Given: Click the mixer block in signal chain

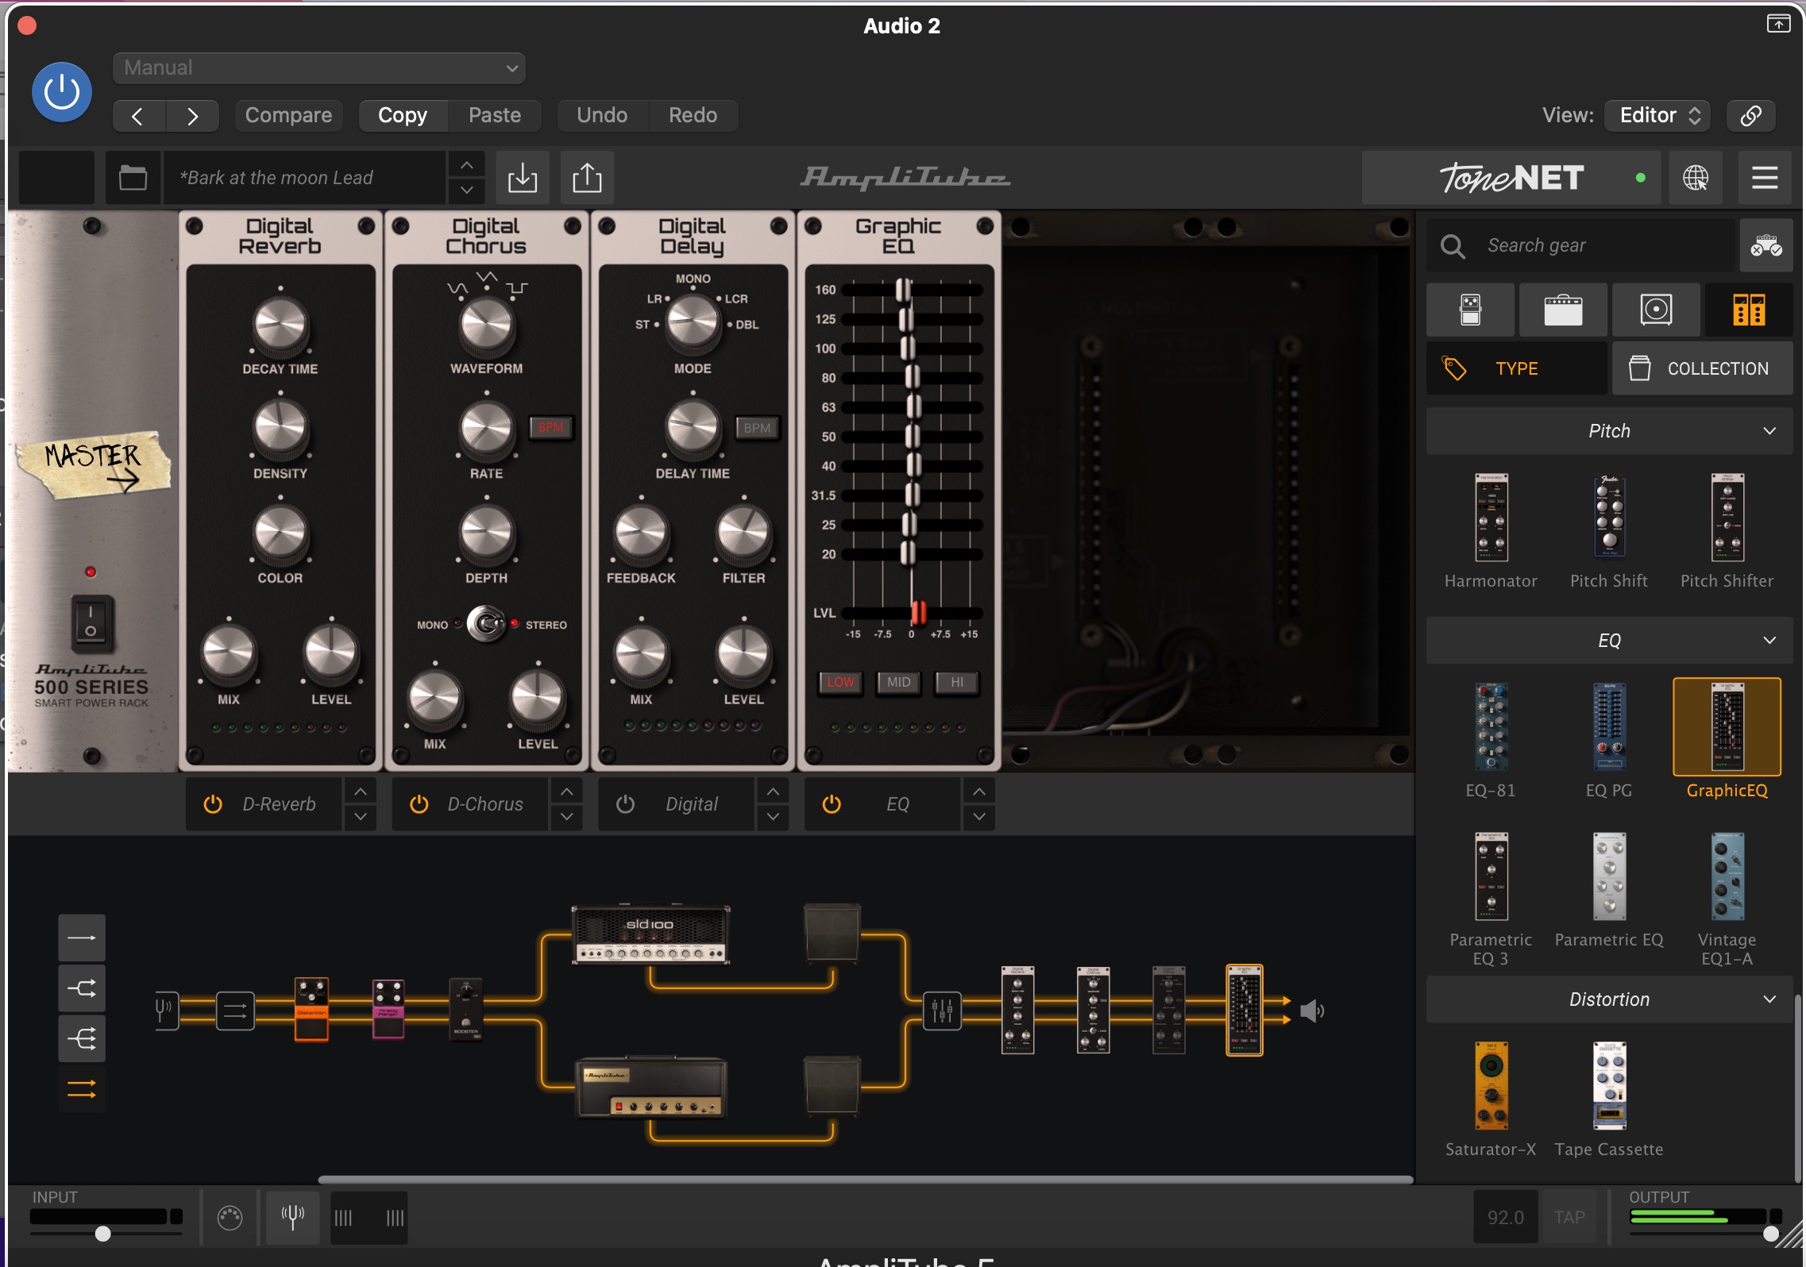Looking at the screenshot, I should pyautogui.click(x=942, y=1011).
